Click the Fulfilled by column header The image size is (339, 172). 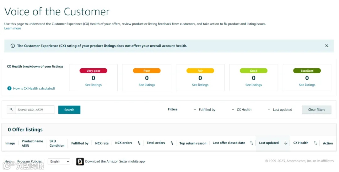point(80,143)
